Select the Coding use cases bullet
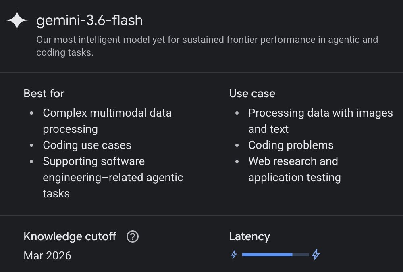The height and width of the screenshot is (272, 403). 87,145
